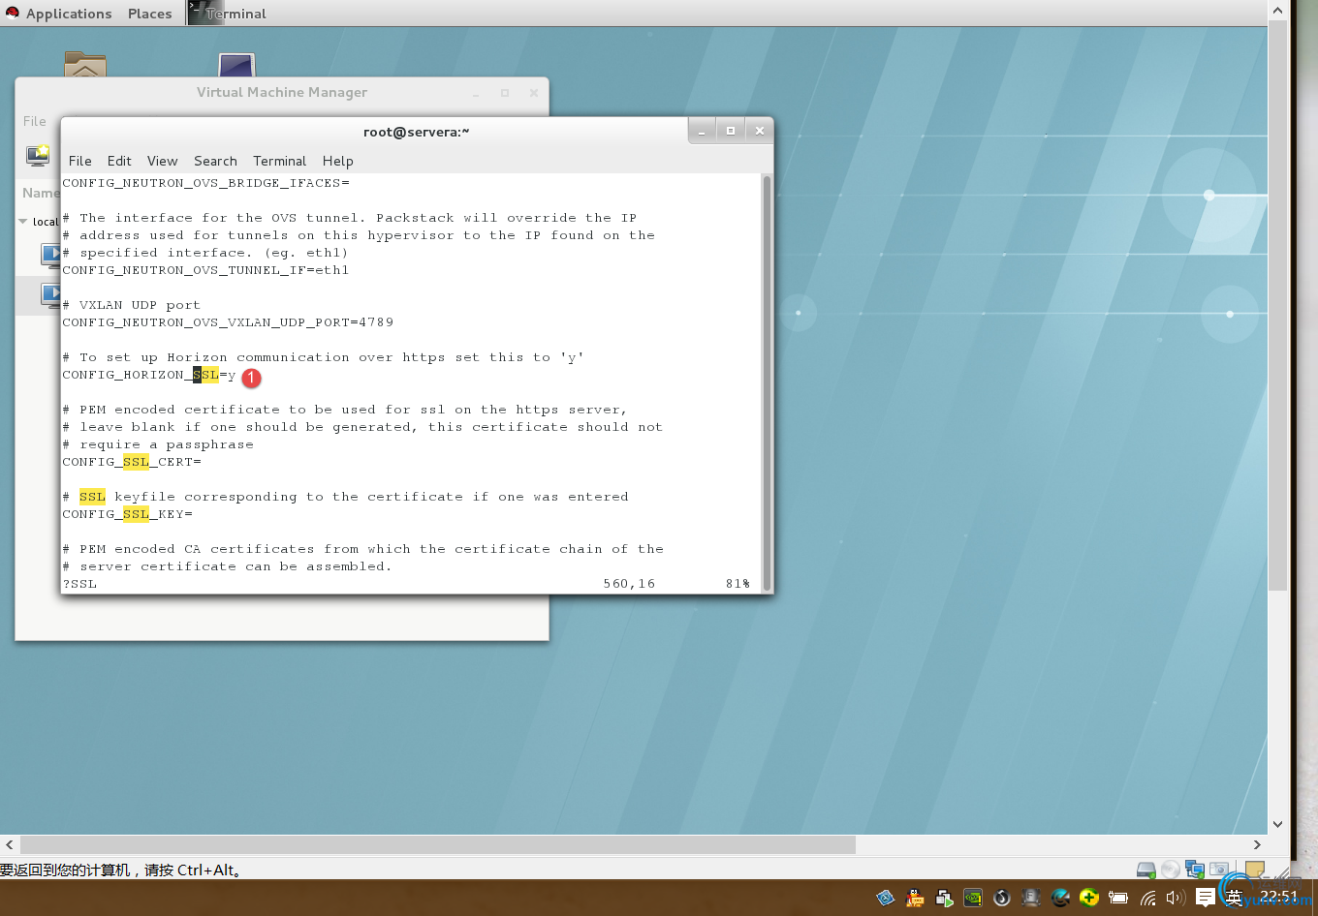Click the battery power tray icon
Viewport: 1318px width, 916px height.
[x=1118, y=898]
